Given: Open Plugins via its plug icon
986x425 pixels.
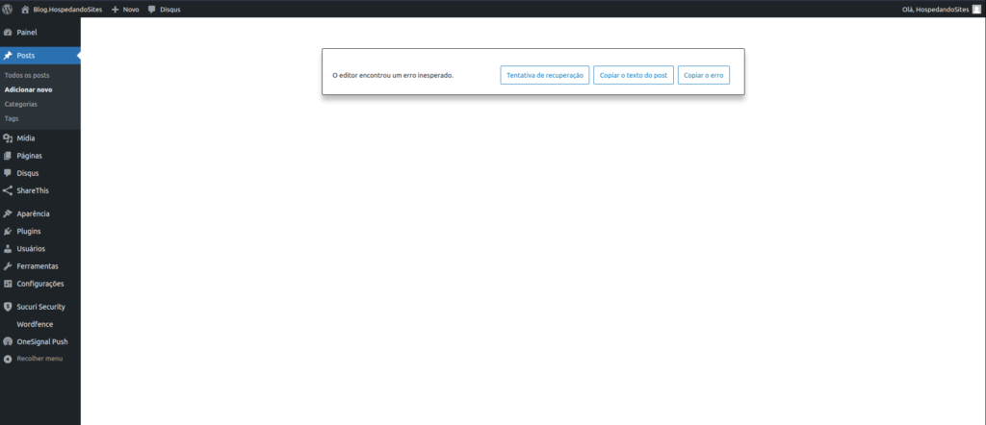Looking at the screenshot, I should [x=8, y=232].
